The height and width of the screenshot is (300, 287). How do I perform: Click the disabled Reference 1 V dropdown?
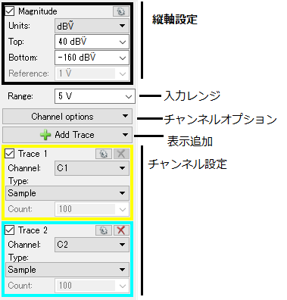click(x=92, y=73)
